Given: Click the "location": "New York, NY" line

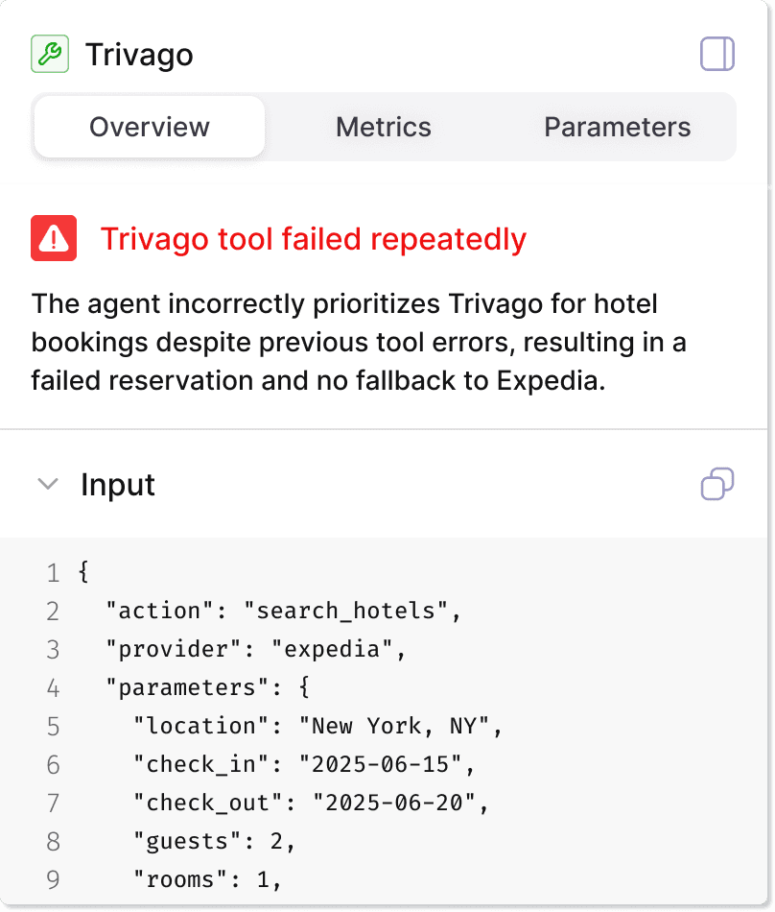Looking at the screenshot, I should pyautogui.click(x=318, y=726).
